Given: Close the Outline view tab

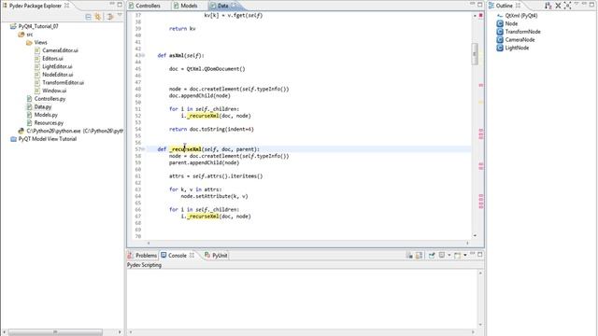Looking at the screenshot, I should [518, 6].
